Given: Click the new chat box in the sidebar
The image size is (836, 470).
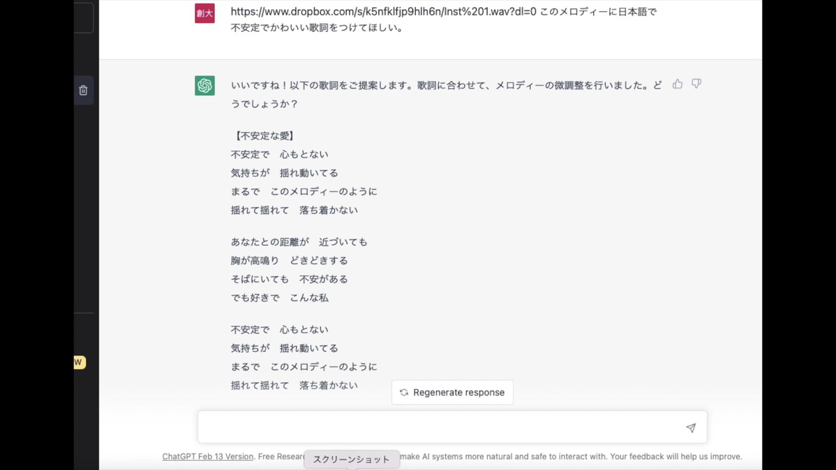Looking at the screenshot, I should point(83,18).
